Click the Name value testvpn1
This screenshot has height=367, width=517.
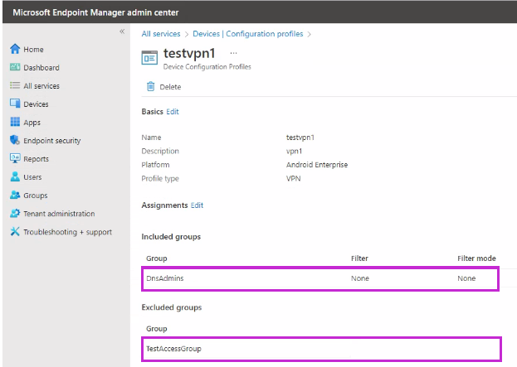point(300,138)
